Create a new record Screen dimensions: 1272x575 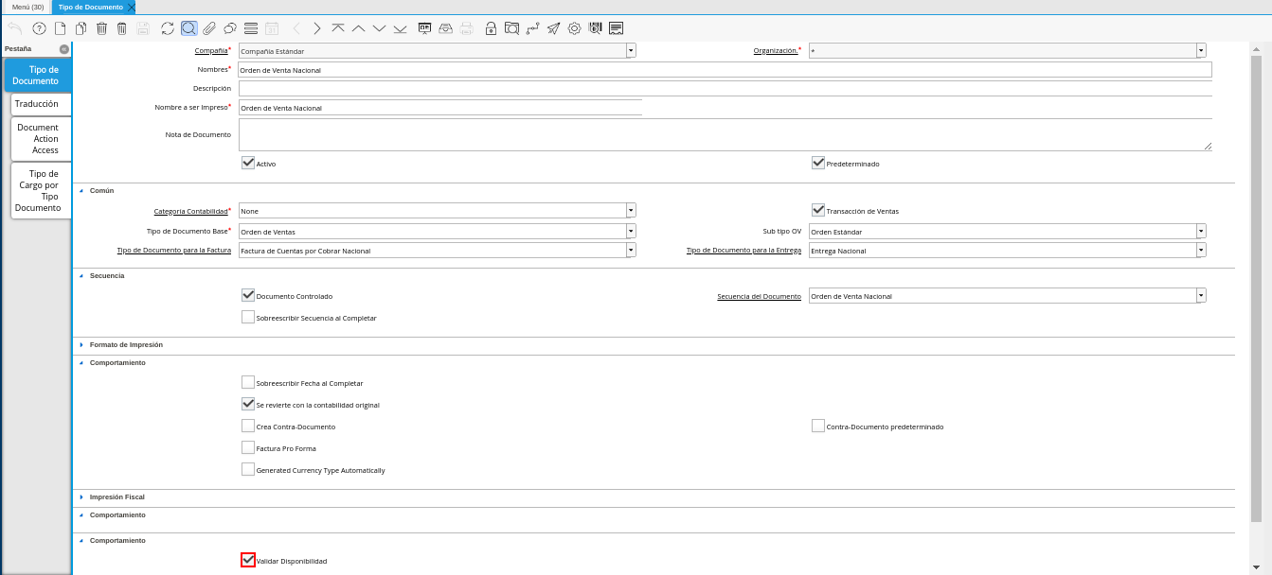60,28
